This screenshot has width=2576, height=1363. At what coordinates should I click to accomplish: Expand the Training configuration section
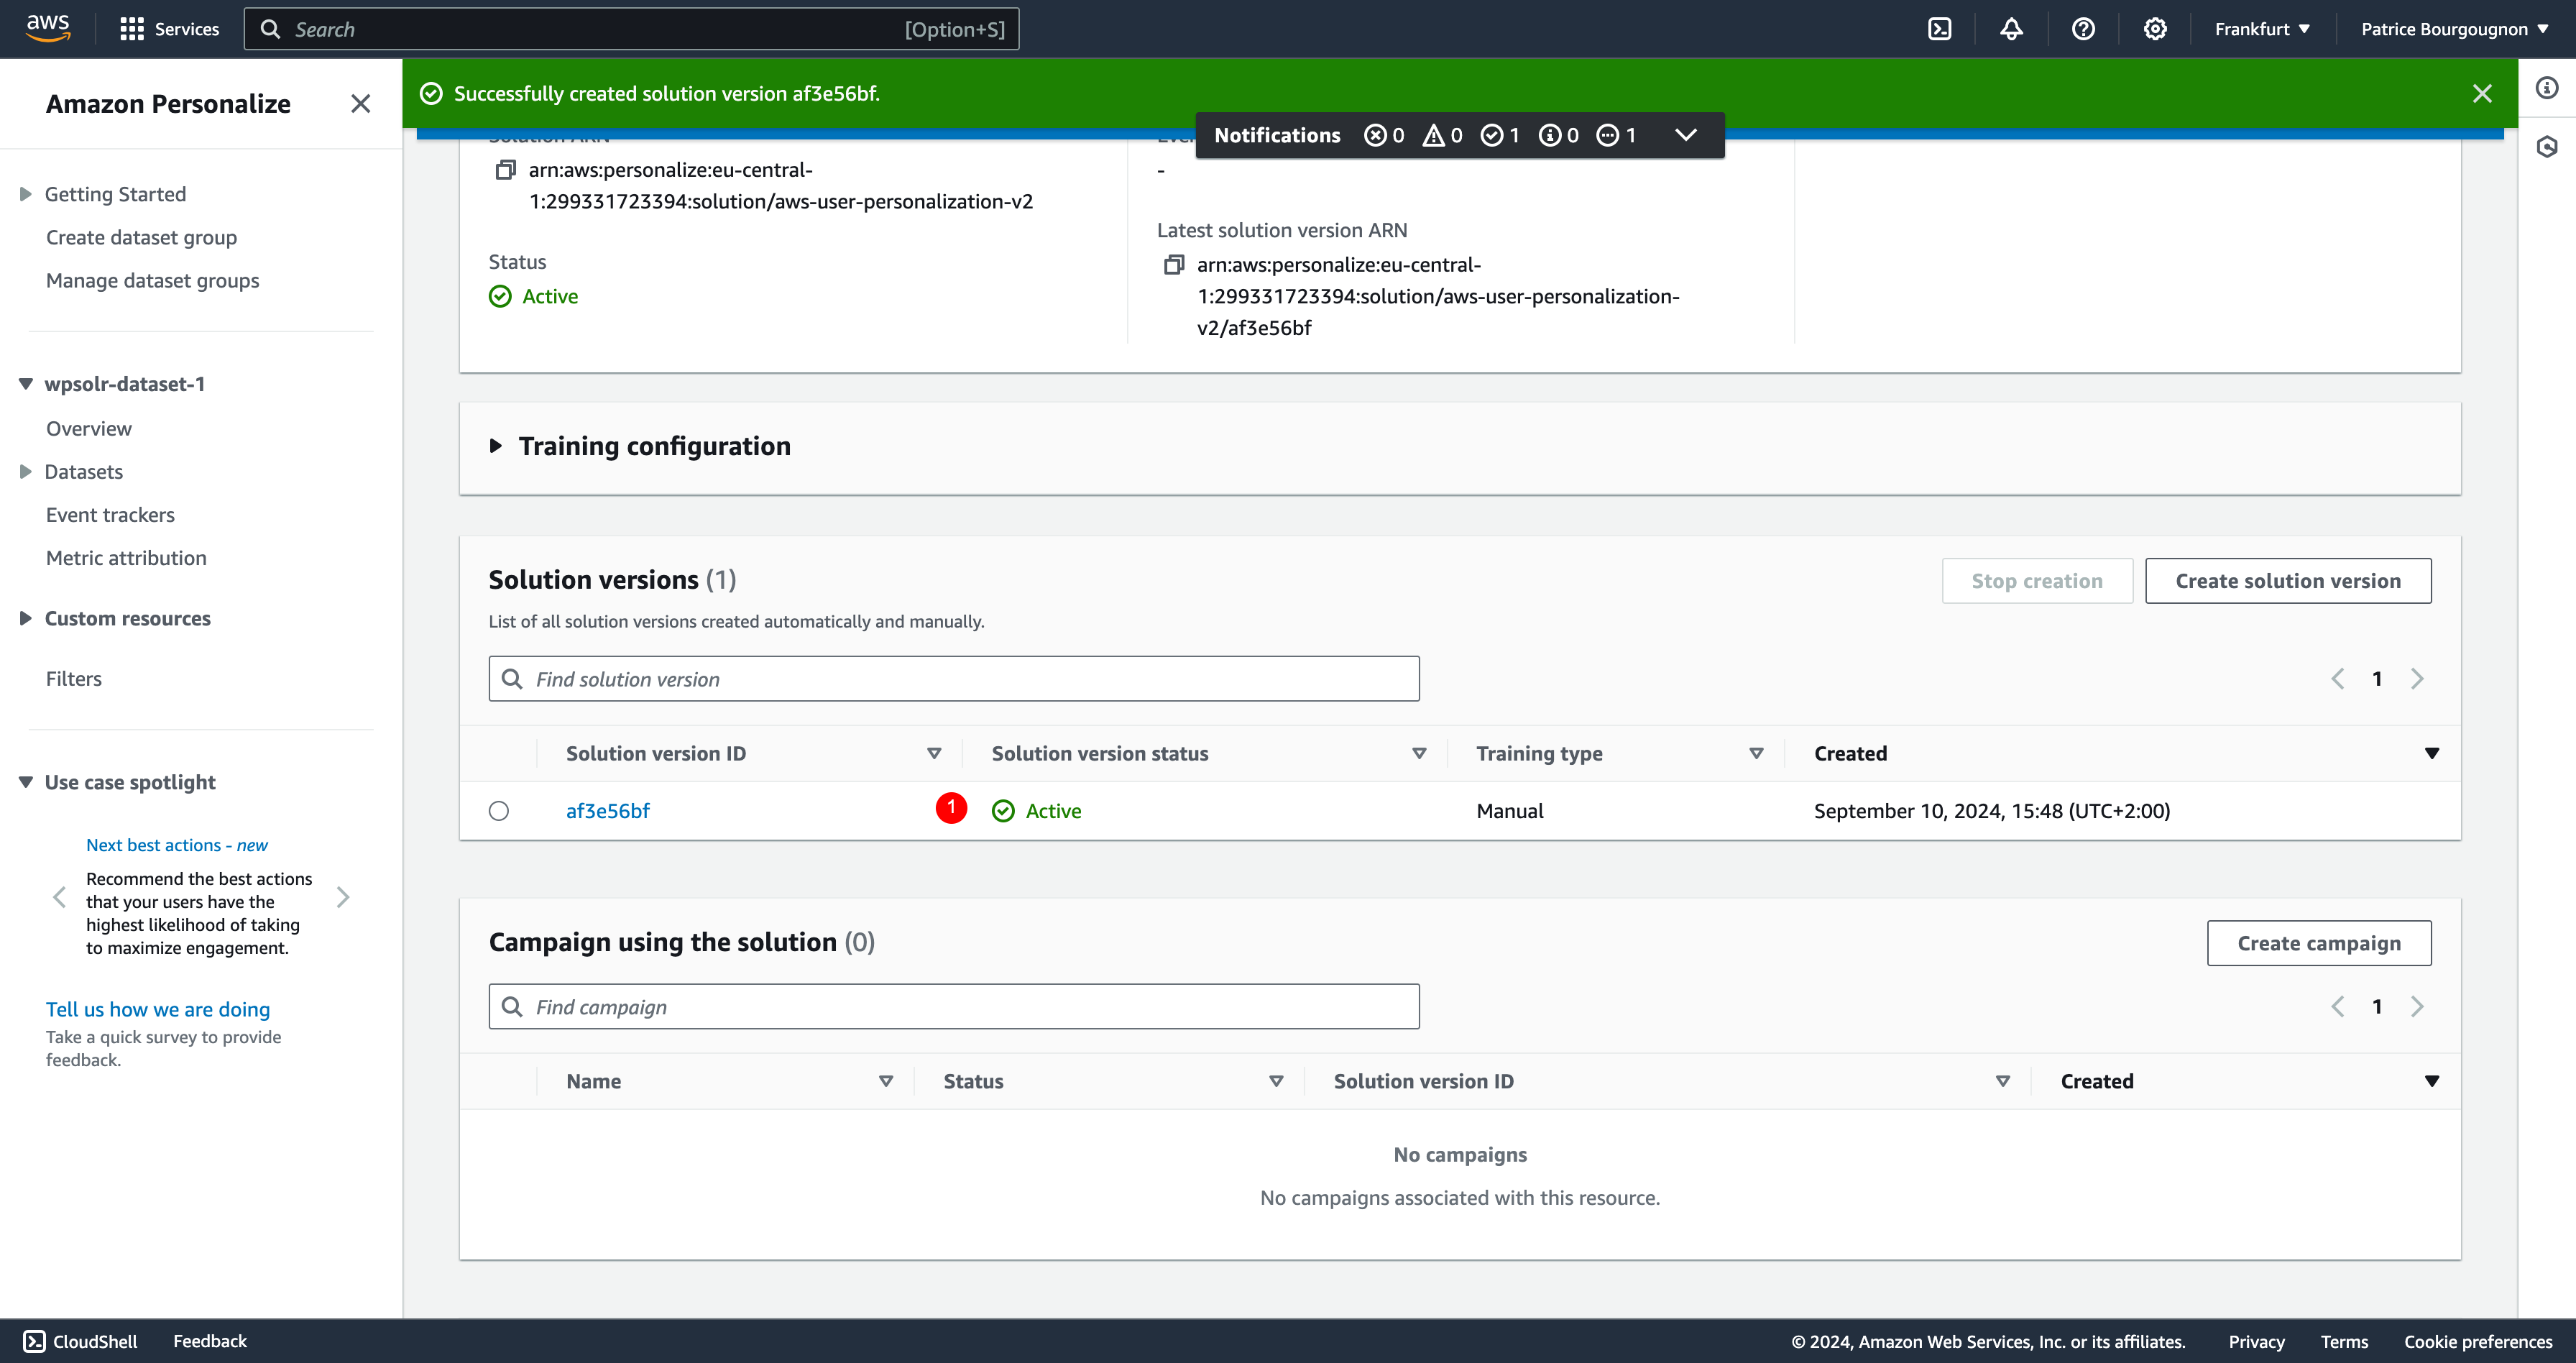pos(496,446)
